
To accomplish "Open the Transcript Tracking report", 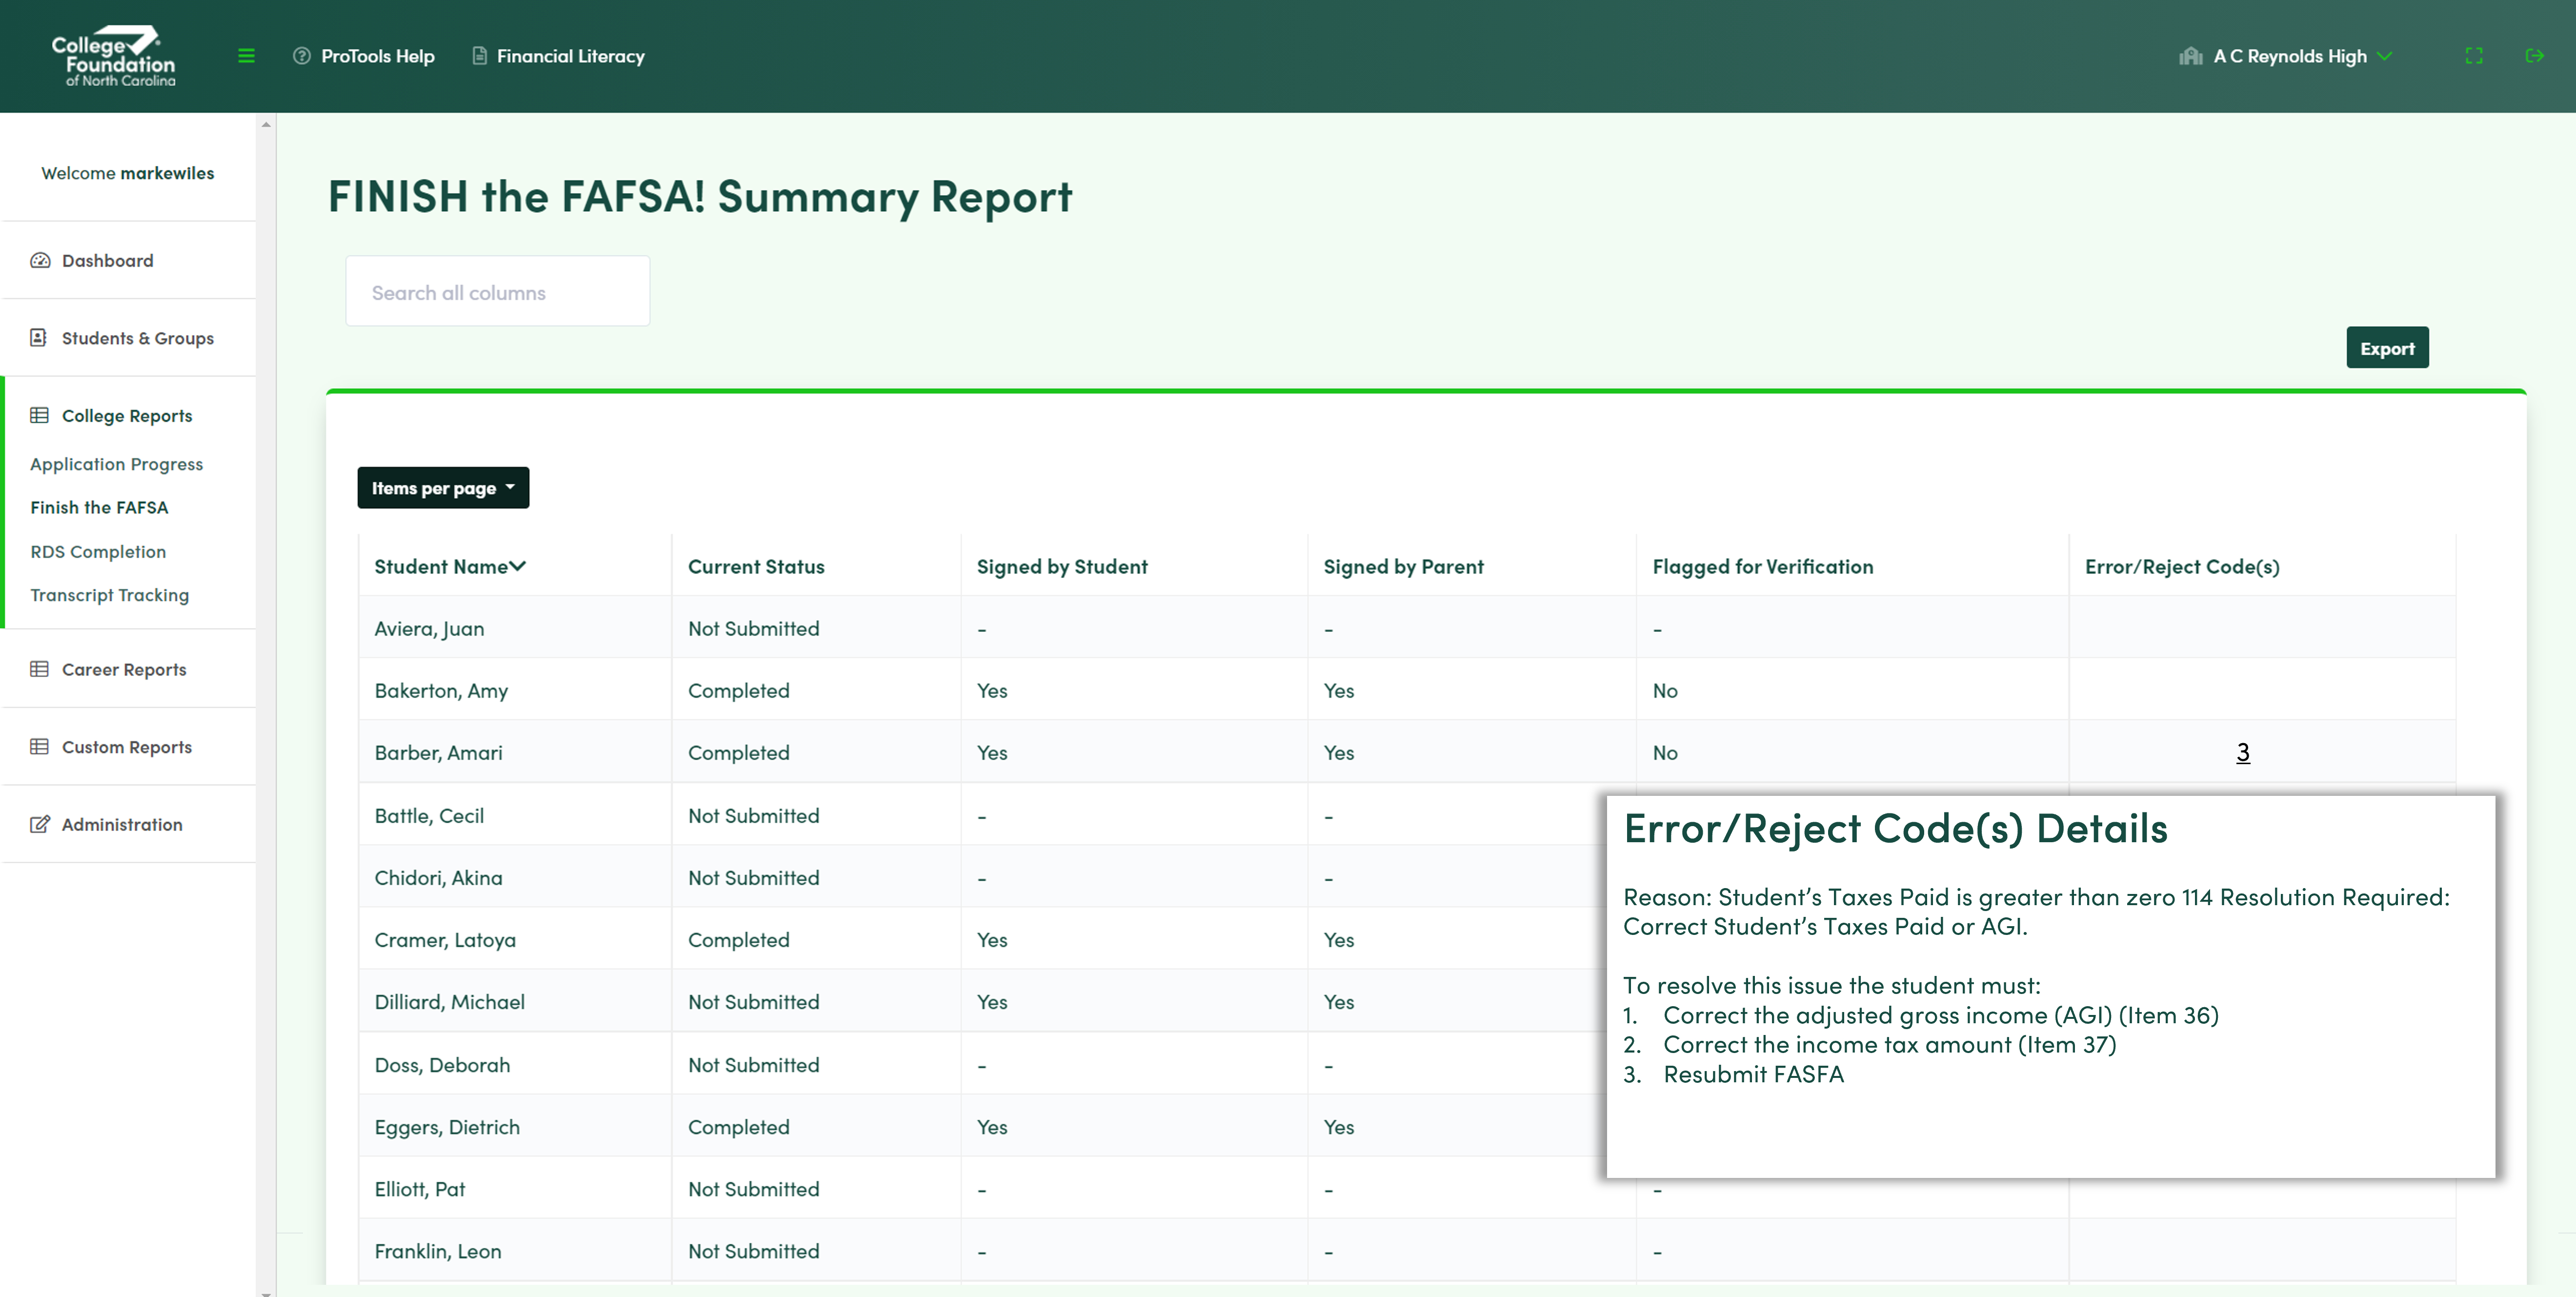I will coord(109,595).
